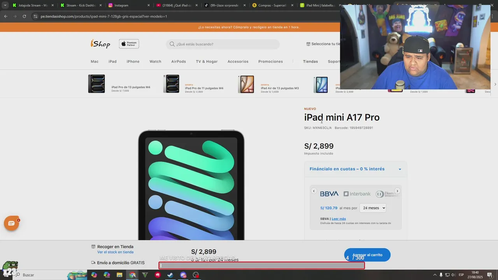Click the search magnifier icon in the search box

pos(172,44)
